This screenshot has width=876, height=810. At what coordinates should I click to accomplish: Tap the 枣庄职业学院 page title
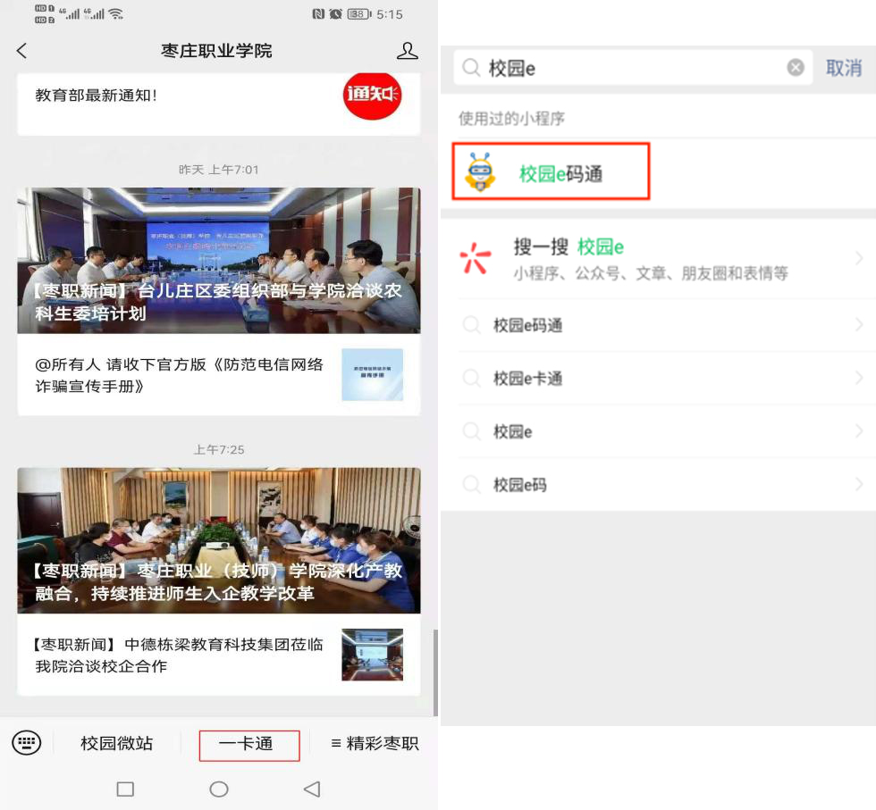(216, 51)
